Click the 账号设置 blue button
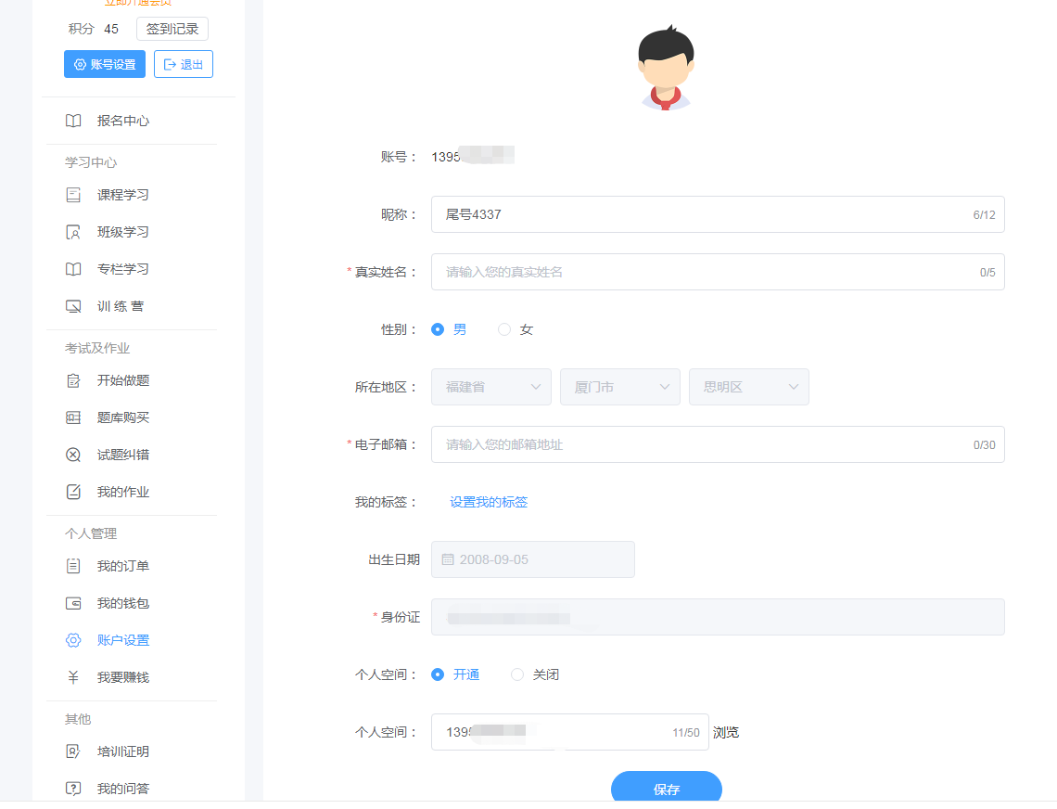This screenshot has width=1057, height=809. tap(105, 64)
